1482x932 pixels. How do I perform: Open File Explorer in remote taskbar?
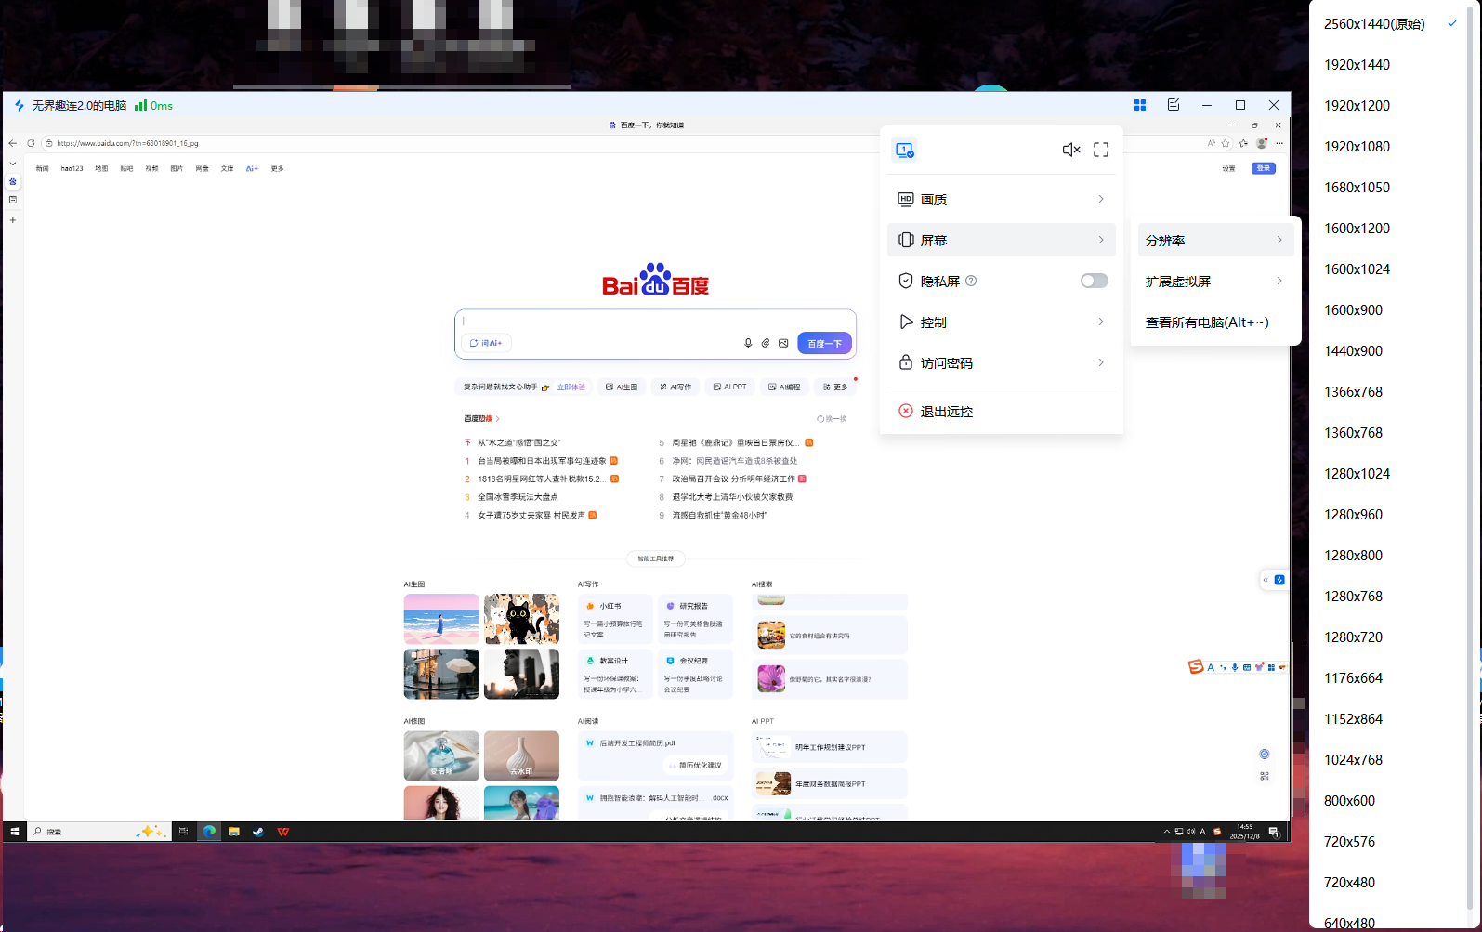234,832
